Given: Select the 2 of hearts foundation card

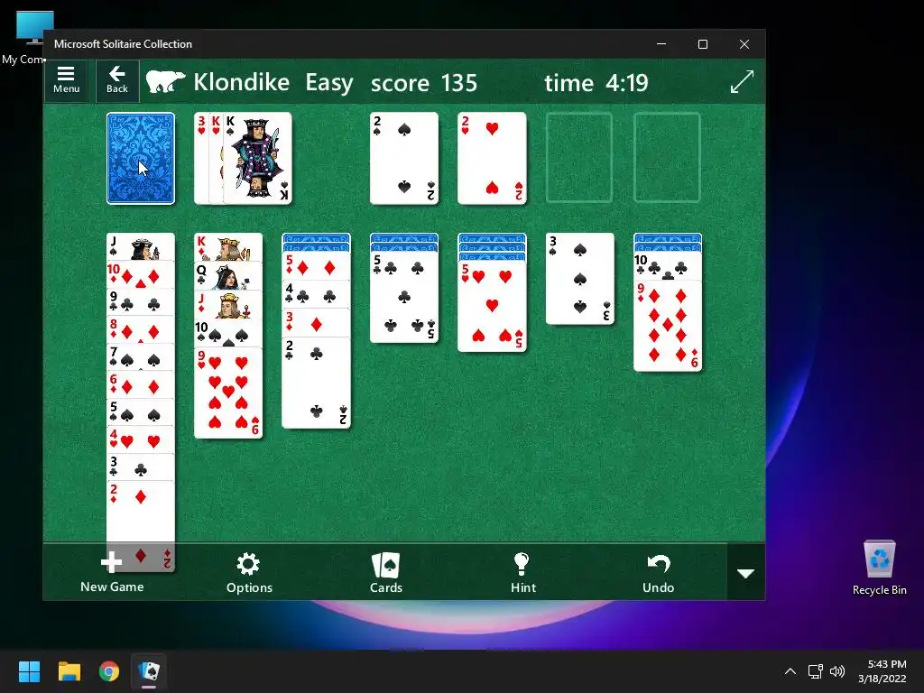Looking at the screenshot, I should tap(492, 158).
